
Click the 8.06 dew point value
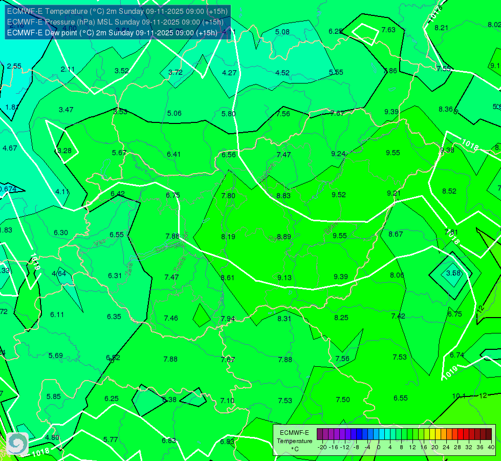pos(397,275)
